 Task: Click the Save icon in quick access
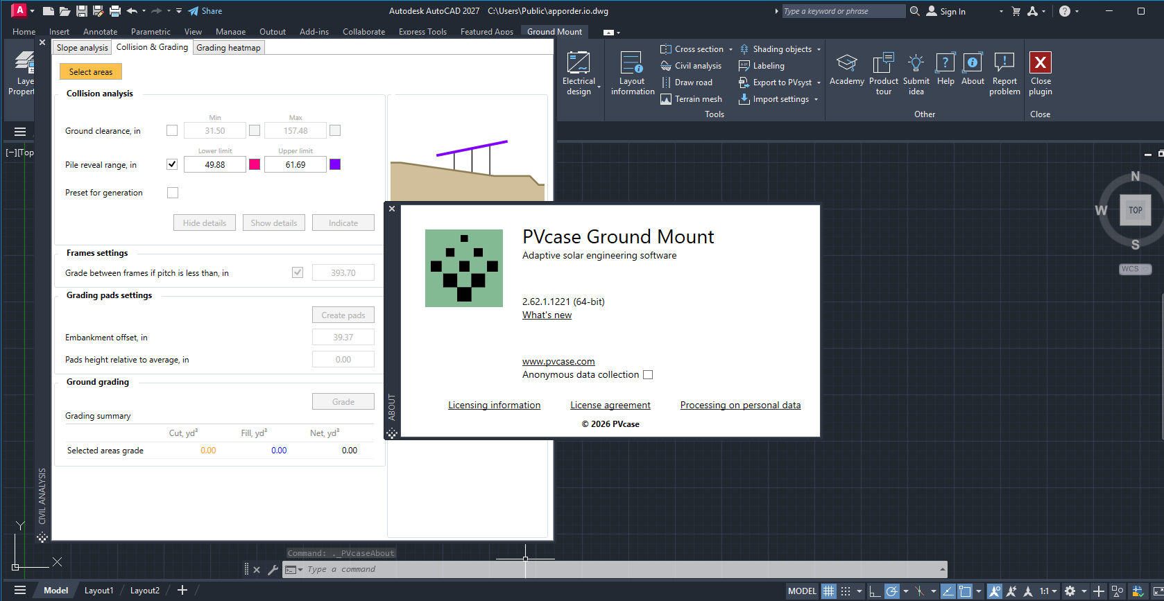pyautogui.click(x=81, y=11)
